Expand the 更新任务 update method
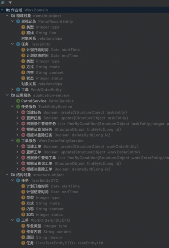Image resolution: width=169 pixels, height=248 pixels. 18,118
